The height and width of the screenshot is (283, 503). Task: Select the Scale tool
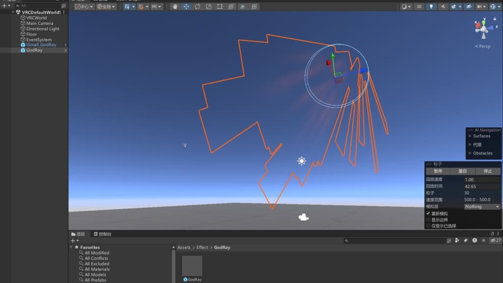tap(208, 7)
